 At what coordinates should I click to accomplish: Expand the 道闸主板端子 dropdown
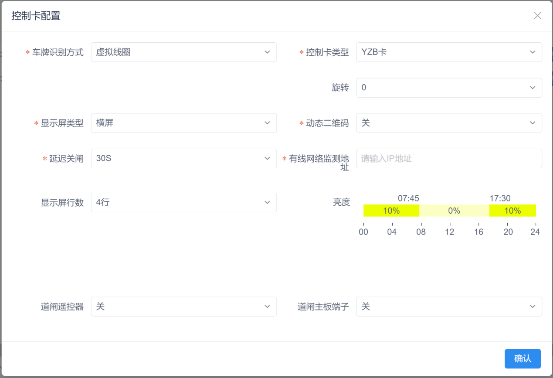(449, 306)
